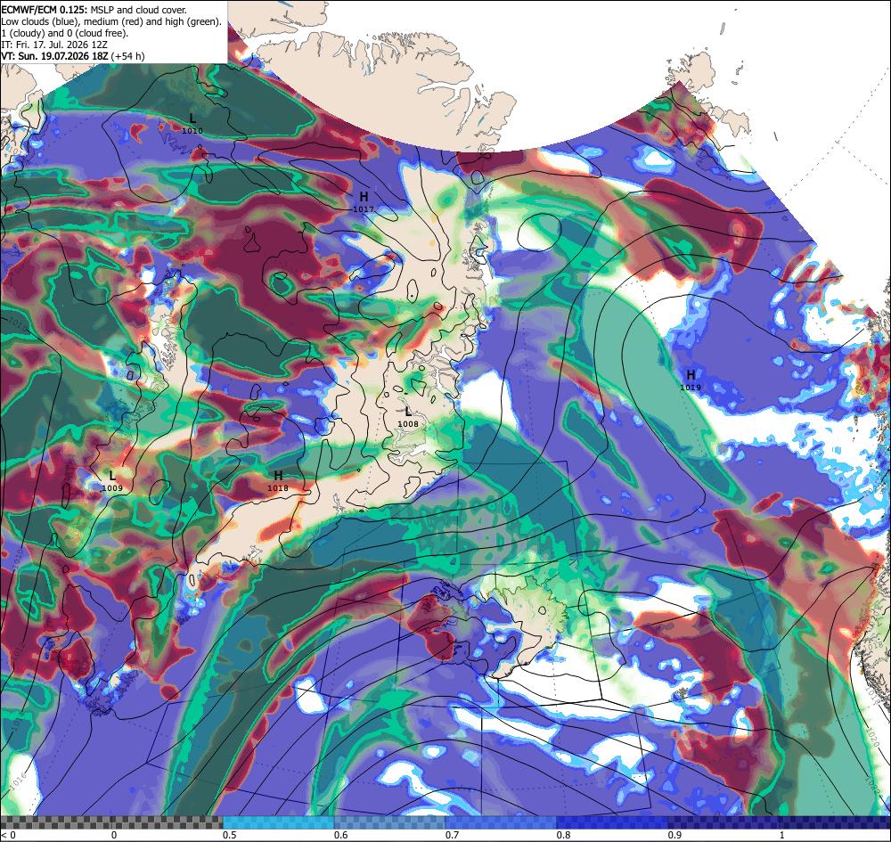The width and height of the screenshot is (891, 842).
Task: Click the legend label '0.9'
Action: coord(674,835)
